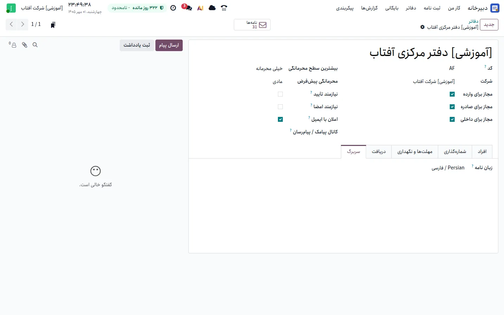Disable the اعلان با ایمیل checkbox
504x315 pixels.
tap(280, 119)
